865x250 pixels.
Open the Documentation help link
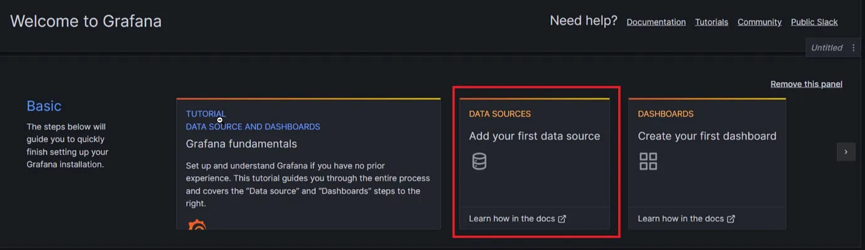click(x=656, y=22)
